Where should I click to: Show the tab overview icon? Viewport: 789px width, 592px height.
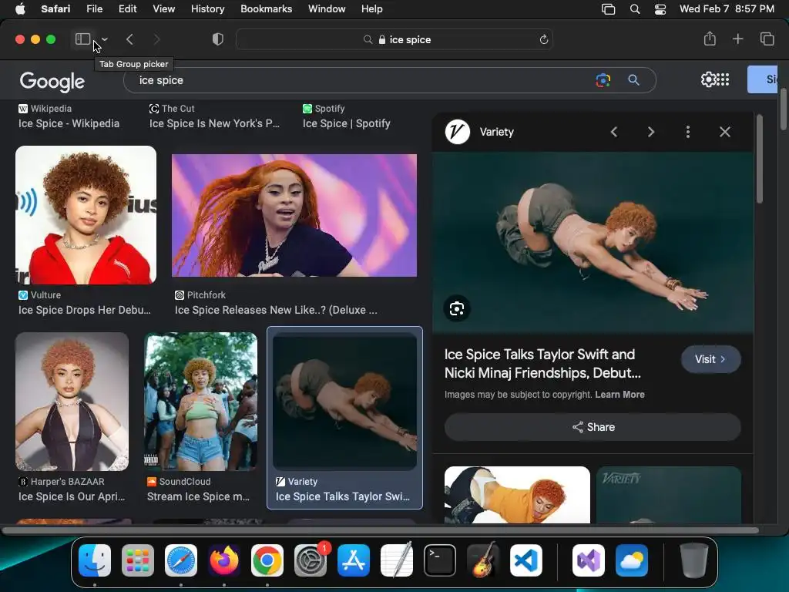767,39
